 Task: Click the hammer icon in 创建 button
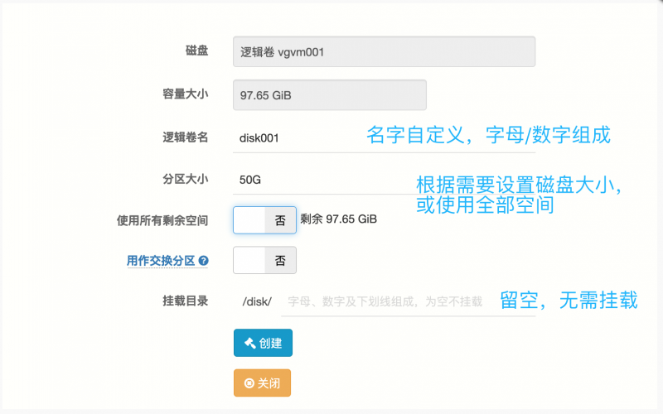(250, 343)
